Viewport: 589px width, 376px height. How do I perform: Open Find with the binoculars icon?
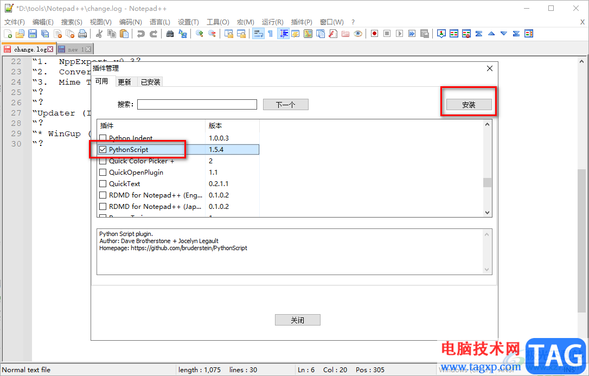170,34
